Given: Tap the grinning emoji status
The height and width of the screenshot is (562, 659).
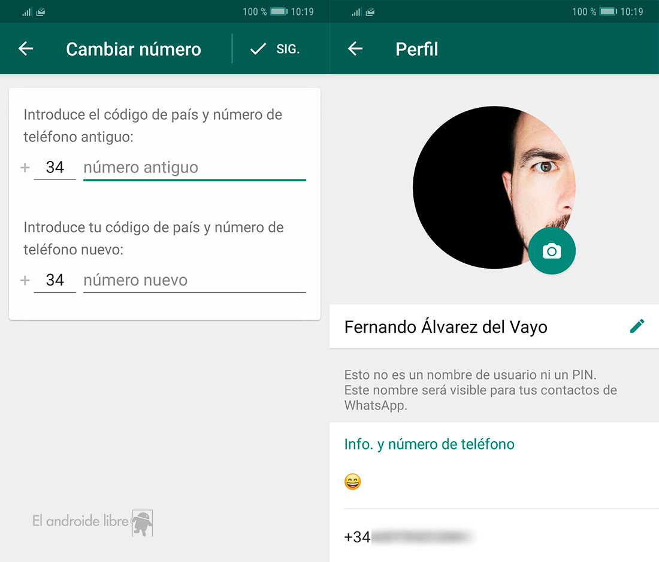Looking at the screenshot, I should 353,482.
